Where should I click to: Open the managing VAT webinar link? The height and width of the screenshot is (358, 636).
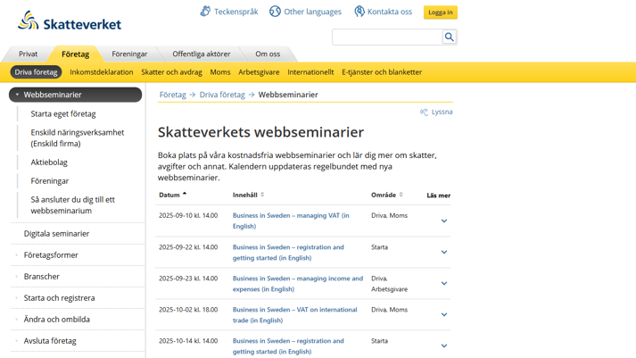click(x=291, y=221)
